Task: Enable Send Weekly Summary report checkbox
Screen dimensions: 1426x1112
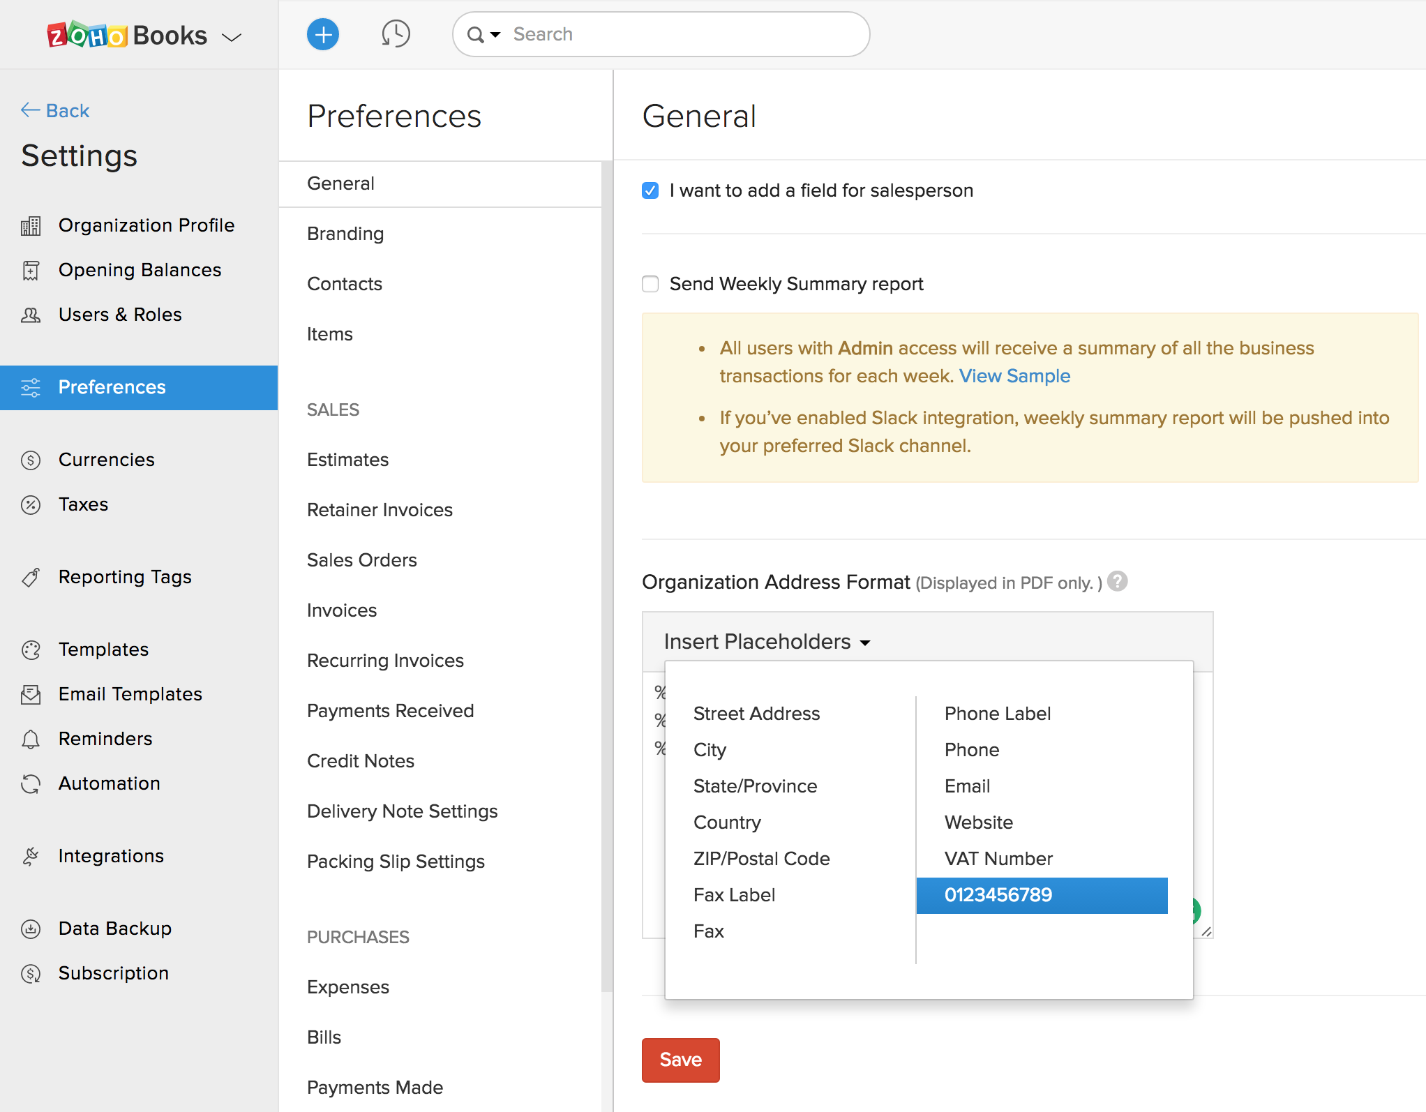Action: pyautogui.click(x=650, y=284)
